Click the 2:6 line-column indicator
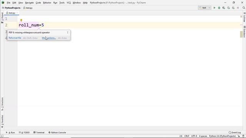This screenshot has height=138, width=246. pyautogui.click(x=181, y=136)
